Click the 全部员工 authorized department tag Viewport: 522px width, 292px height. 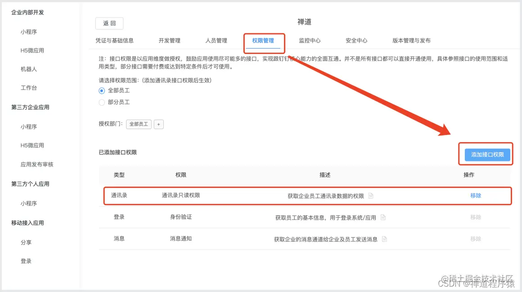(138, 124)
